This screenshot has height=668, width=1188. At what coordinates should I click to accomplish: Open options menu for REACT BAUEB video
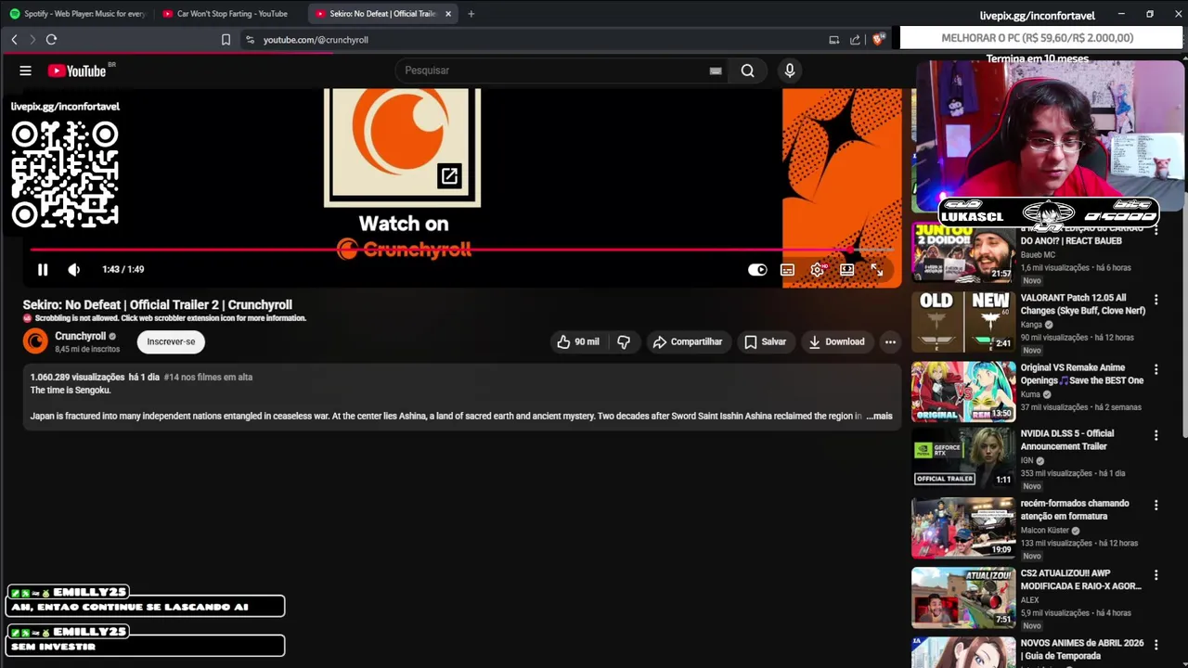pyautogui.click(x=1156, y=230)
